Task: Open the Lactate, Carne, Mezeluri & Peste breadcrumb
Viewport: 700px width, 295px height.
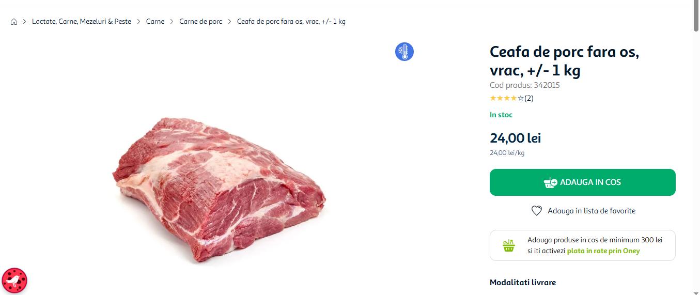Action: 82,22
